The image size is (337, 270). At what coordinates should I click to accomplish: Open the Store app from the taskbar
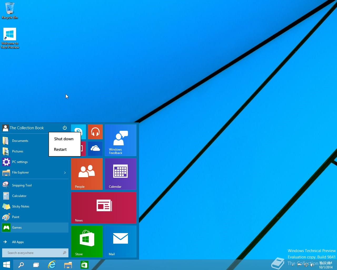(85, 265)
